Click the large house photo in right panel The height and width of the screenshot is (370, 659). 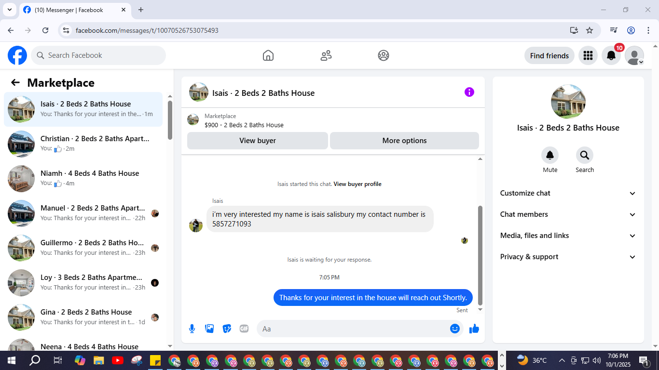coord(568,102)
